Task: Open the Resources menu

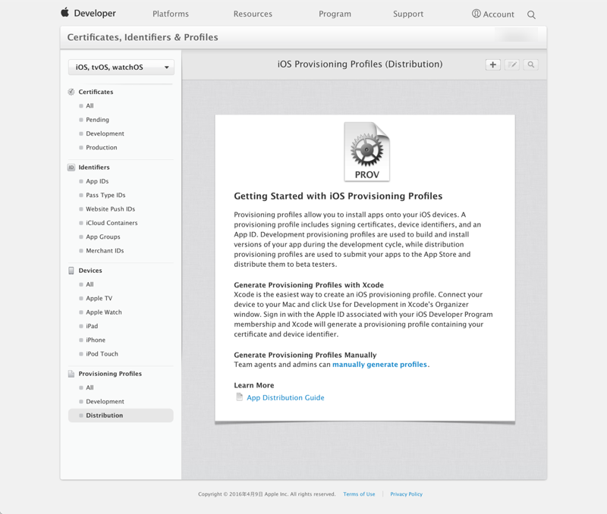Action: point(253,14)
